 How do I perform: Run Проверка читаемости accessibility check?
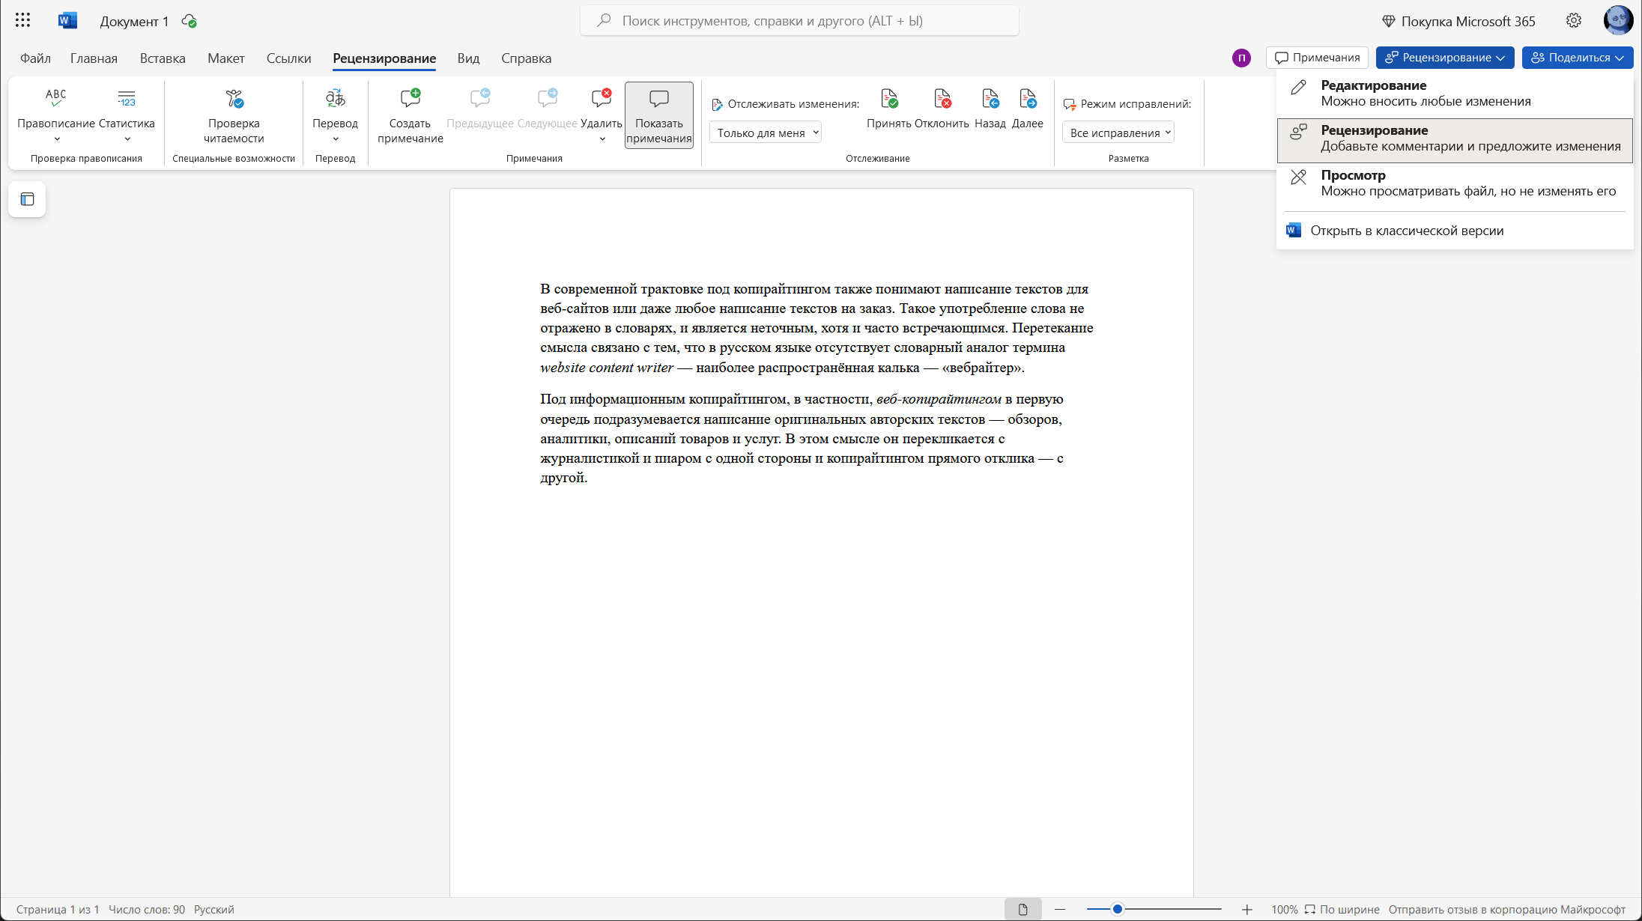pyautogui.click(x=234, y=115)
